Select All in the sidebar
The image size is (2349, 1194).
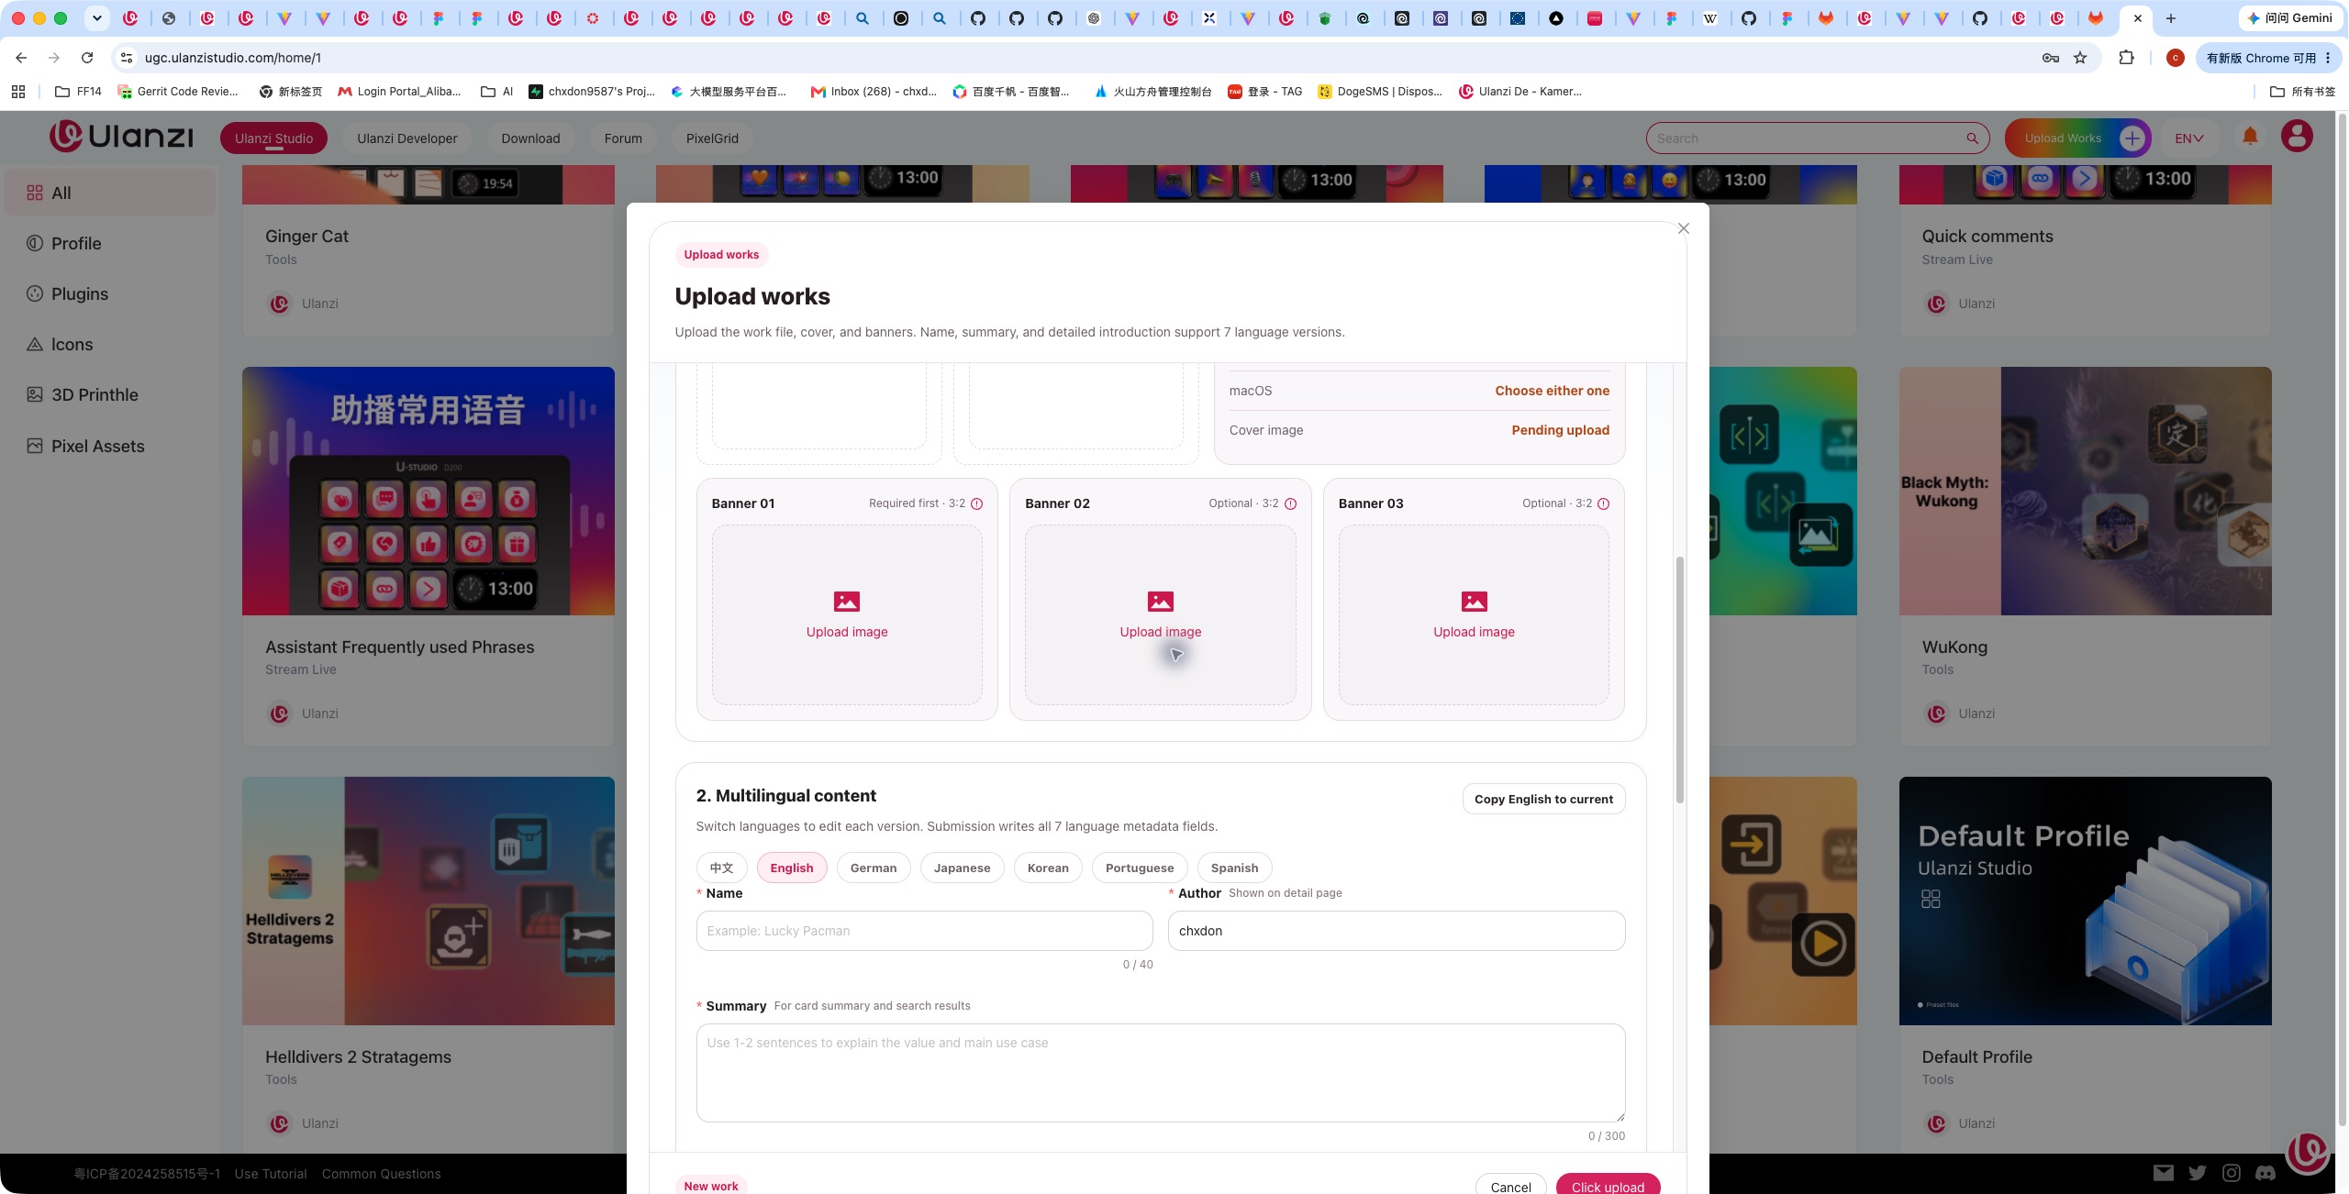pyautogui.click(x=110, y=193)
